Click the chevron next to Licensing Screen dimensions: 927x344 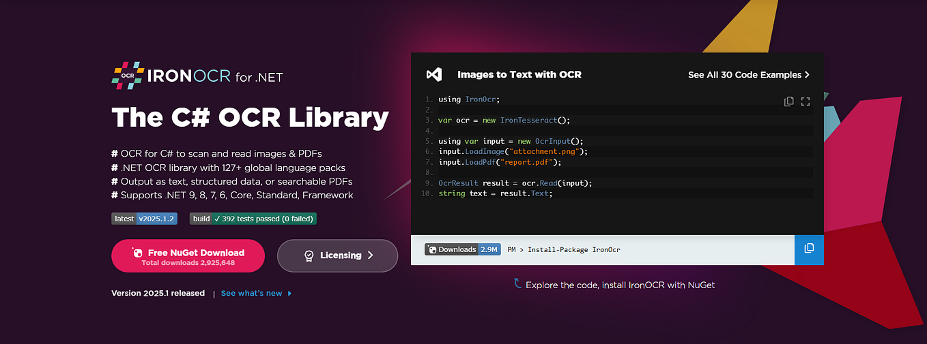tap(371, 255)
